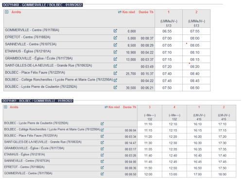Select trip column 1 header in GOMMERVILLE / BOLBEC table
Image resolution: width=243 pixels, height=183 pixels.
pos(169,12)
